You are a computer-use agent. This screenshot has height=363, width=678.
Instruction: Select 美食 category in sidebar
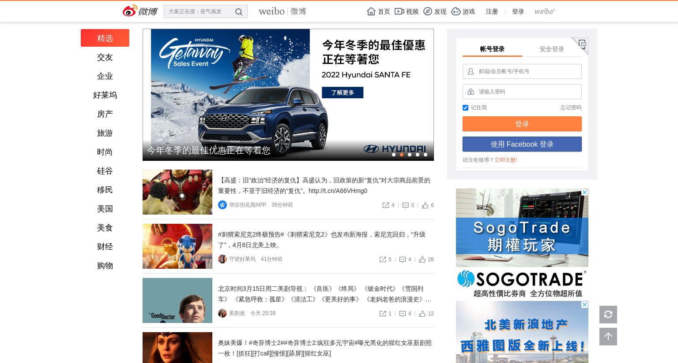click(105, 228)
